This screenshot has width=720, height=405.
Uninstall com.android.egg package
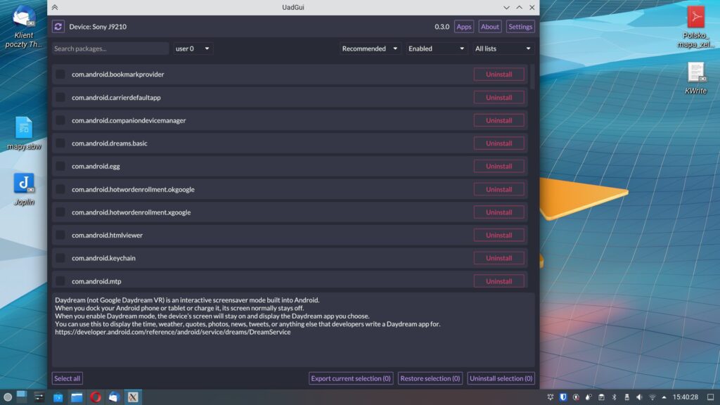(499, 166)
